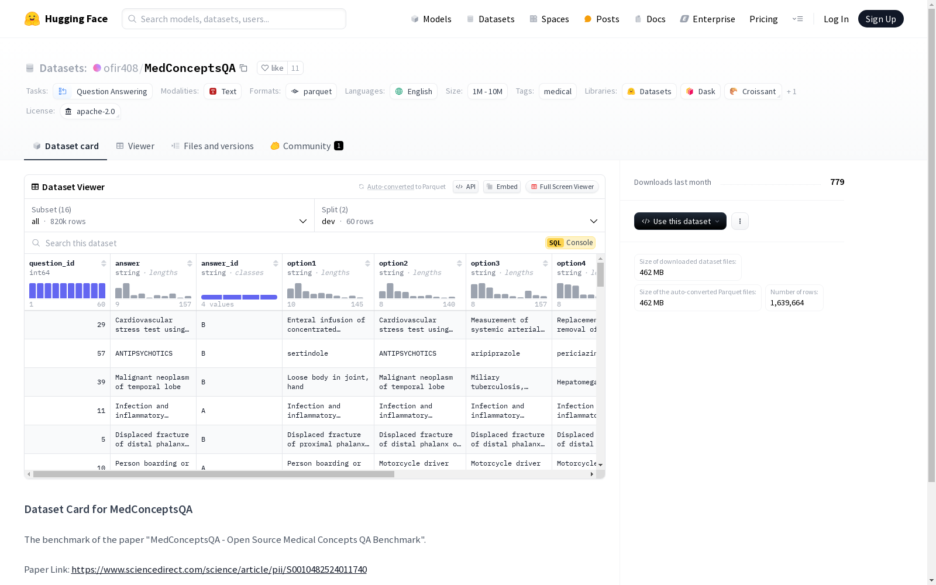Open the navigation more-menu icon

797,19
